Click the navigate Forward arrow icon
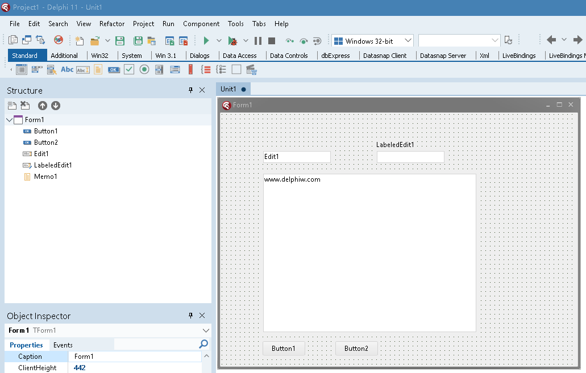Image resolution: width=586 pixels, height=373 pixels. coord(578,40)
